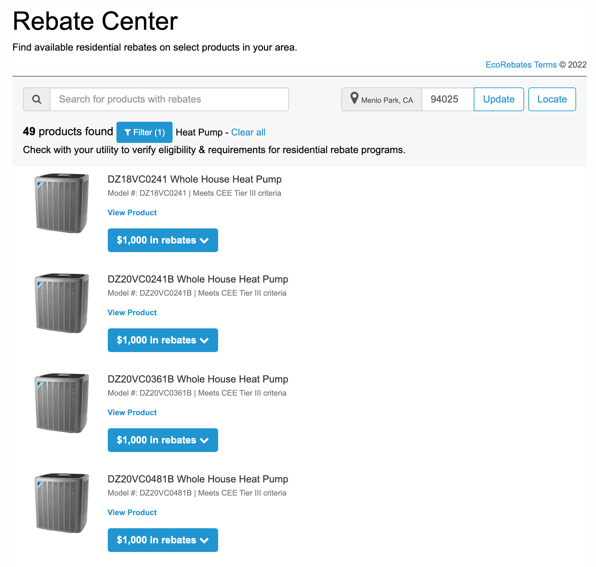View Product for DZ20VC0361B heat pump
The width and height of the screenshot is (596, 567).
coord(132,413)
